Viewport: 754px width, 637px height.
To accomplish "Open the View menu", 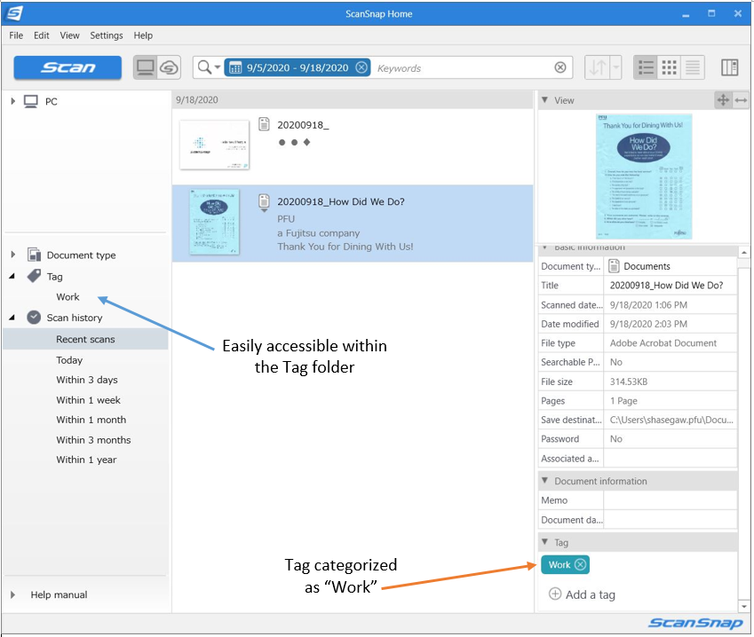I will (x=70, y=35).
